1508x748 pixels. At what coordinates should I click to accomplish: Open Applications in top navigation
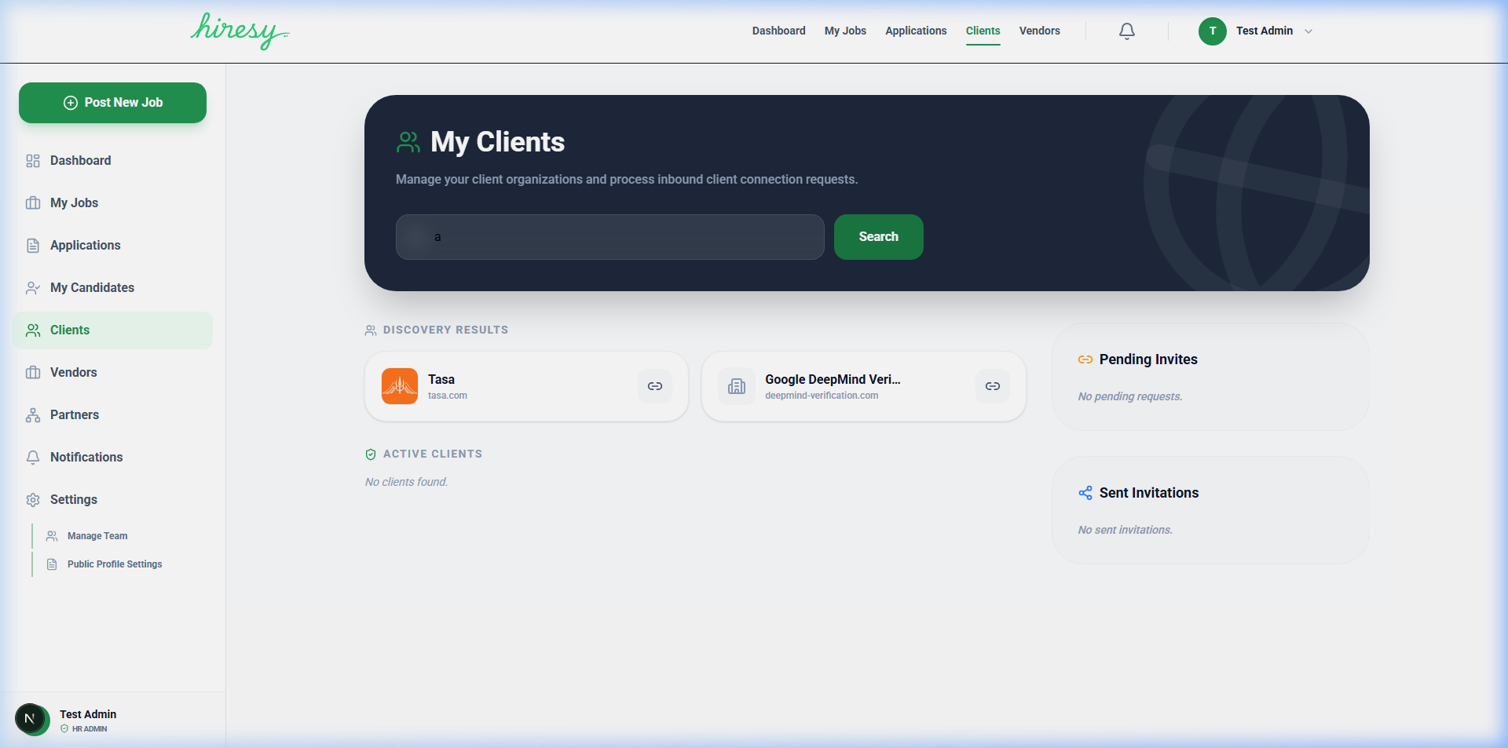(x=916, y=31)
